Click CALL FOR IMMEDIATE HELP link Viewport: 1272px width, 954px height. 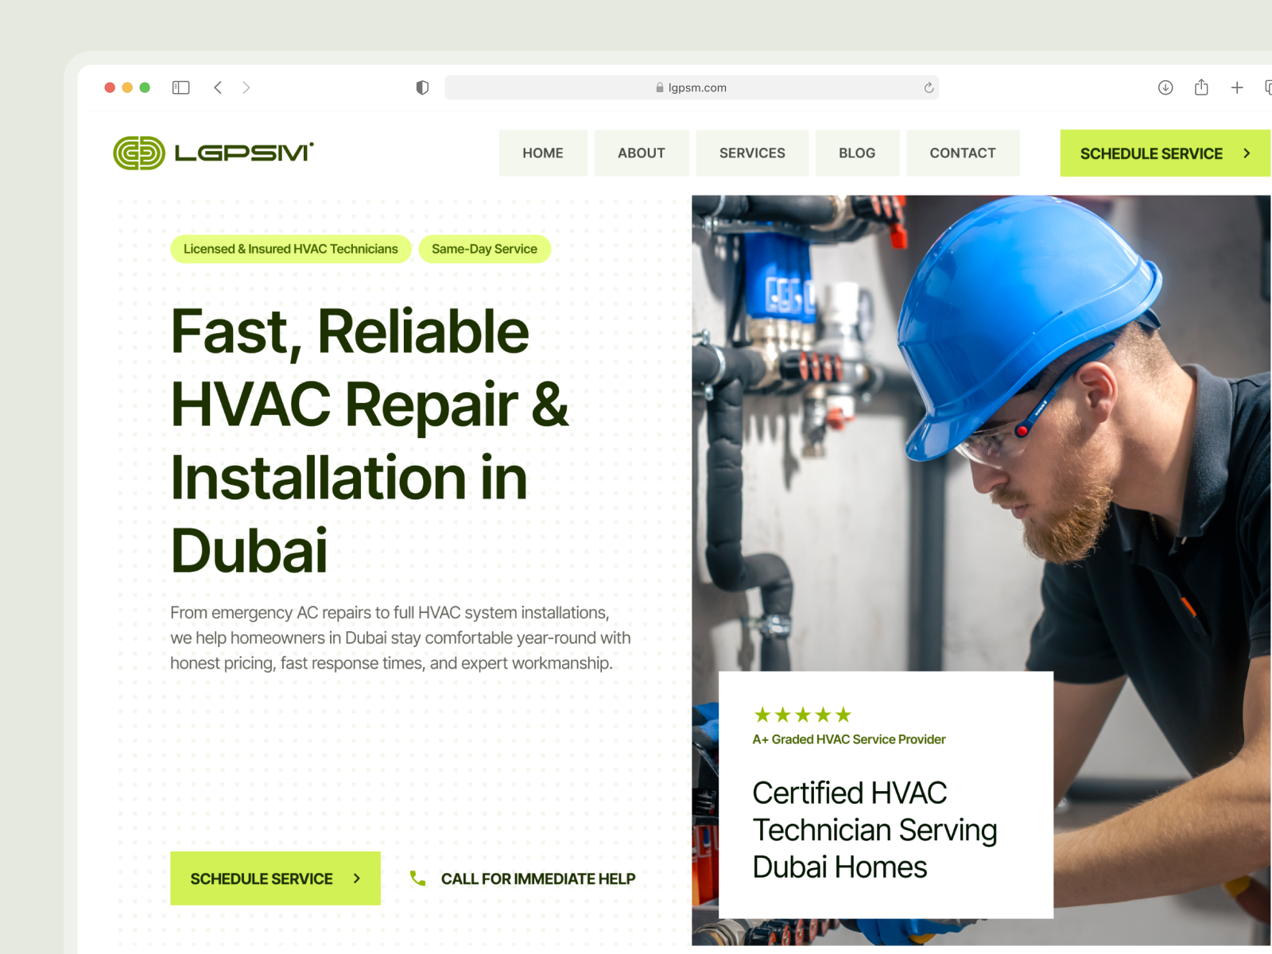[538, 878]
